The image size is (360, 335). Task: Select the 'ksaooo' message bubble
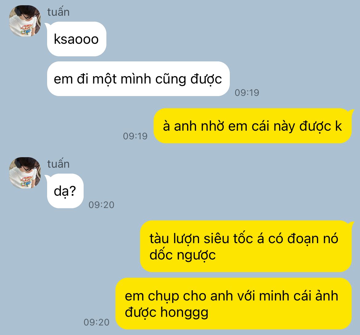[77, 39]
